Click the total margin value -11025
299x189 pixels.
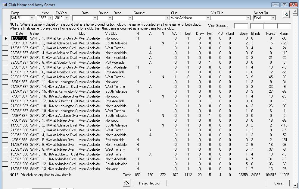coord(284,175)
